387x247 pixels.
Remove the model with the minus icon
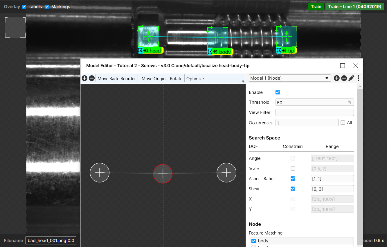344,78
